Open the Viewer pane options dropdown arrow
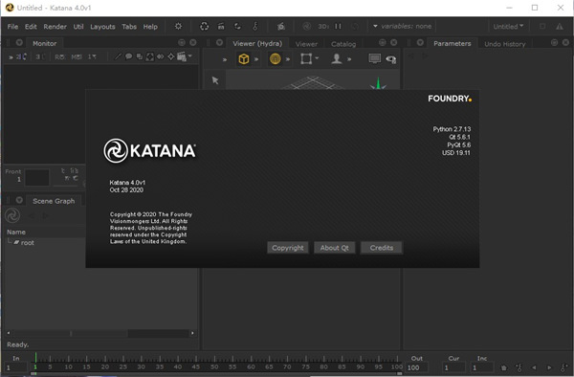Screen dimensions: 574x377 click(x=219, y=42)
